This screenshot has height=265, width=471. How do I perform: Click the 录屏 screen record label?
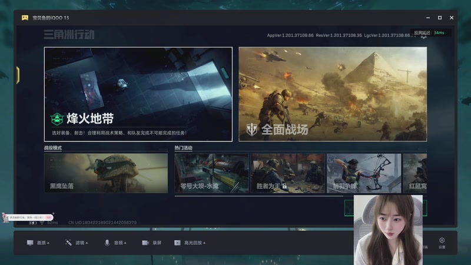pos(157,243)
